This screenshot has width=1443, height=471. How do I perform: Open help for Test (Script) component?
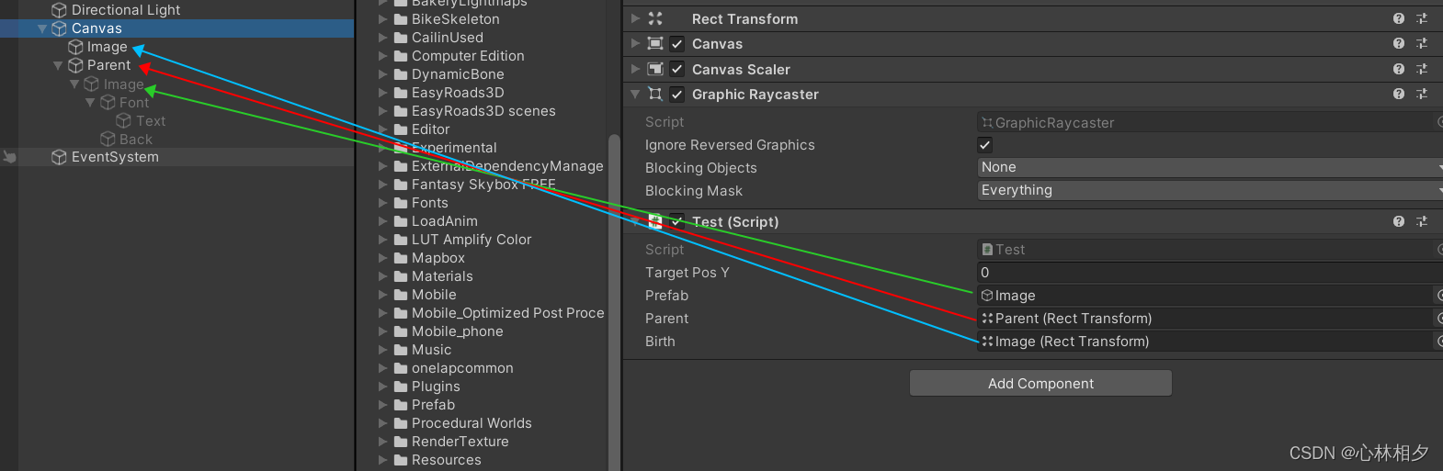coord(1398,221)
